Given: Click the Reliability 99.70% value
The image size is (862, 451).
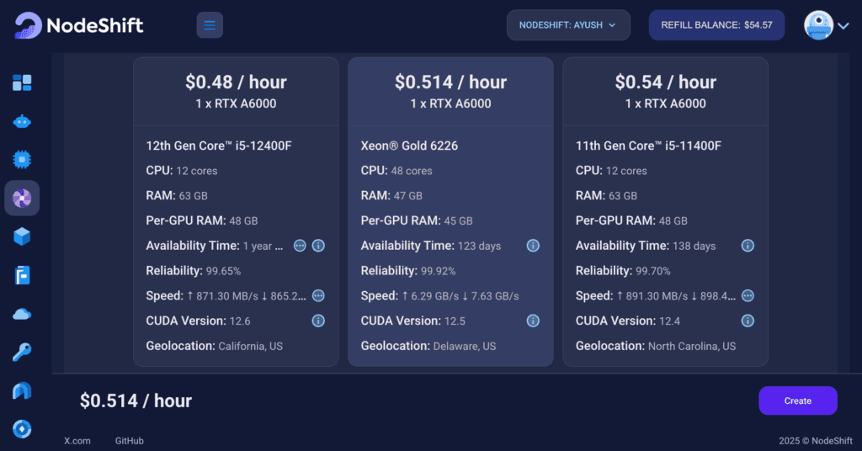Looking at the screenshot, I should pyautogui.click(x=653, y=272).
